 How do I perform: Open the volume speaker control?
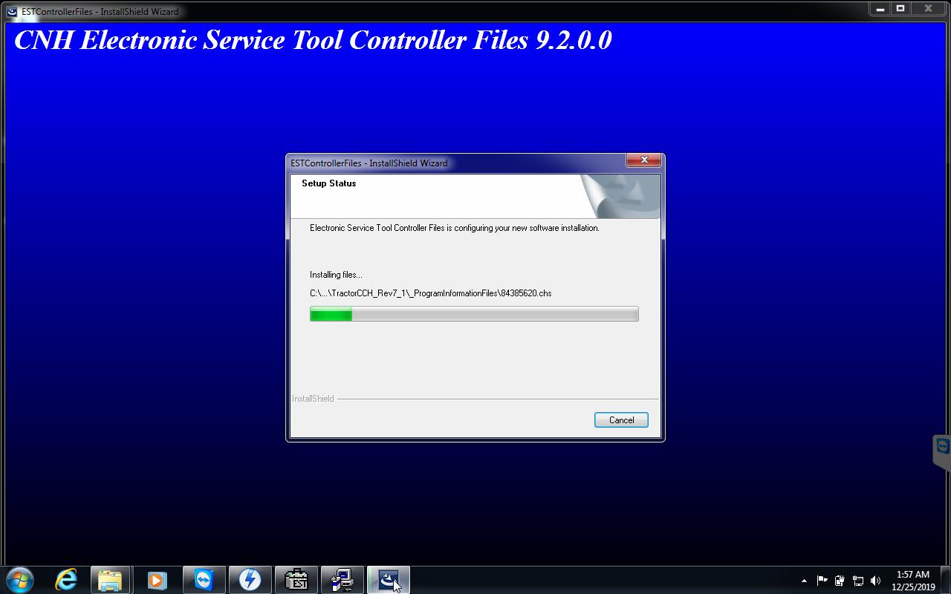pyautogui.click(x=875, y=581)
